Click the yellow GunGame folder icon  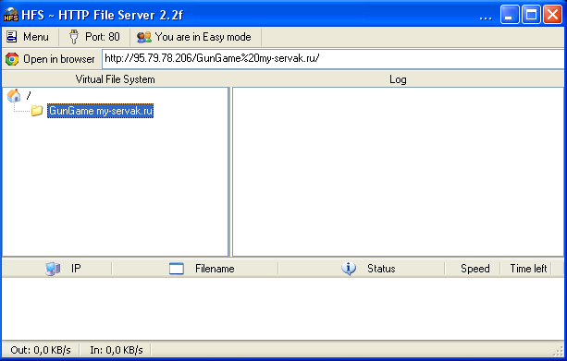pos(37,111)
